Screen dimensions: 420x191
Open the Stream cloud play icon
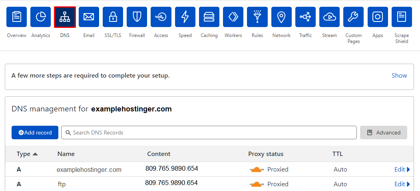pyautogui.click(x=329, y=17)
